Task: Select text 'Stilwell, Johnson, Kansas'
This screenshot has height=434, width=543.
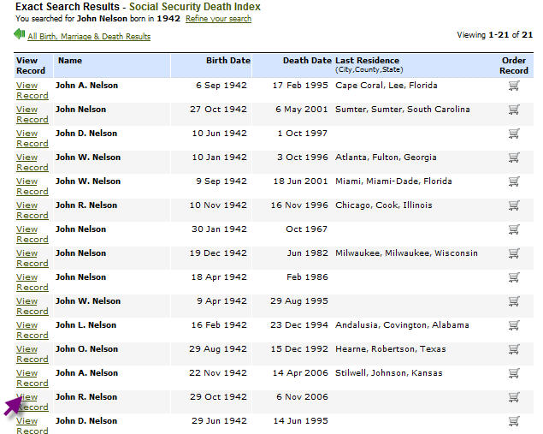Action: pyautogui.click(x=389, y=373)
